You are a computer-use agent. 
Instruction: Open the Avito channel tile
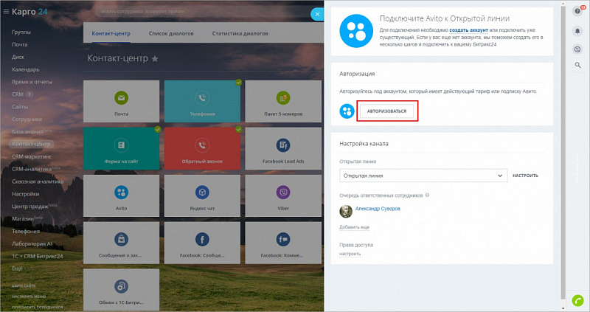[x=121, y=195]
